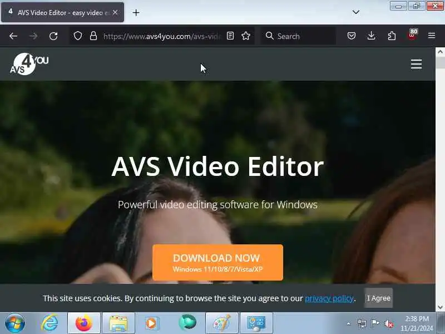Save page to Pocket

(x=352, y=36)
